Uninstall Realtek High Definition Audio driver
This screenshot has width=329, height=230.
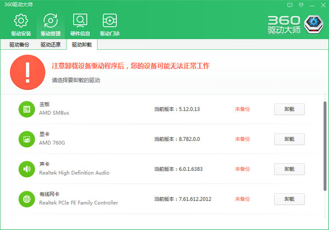tap(289, 169)
